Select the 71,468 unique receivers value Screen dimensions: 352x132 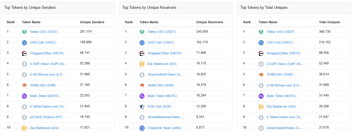pos(201,53)
